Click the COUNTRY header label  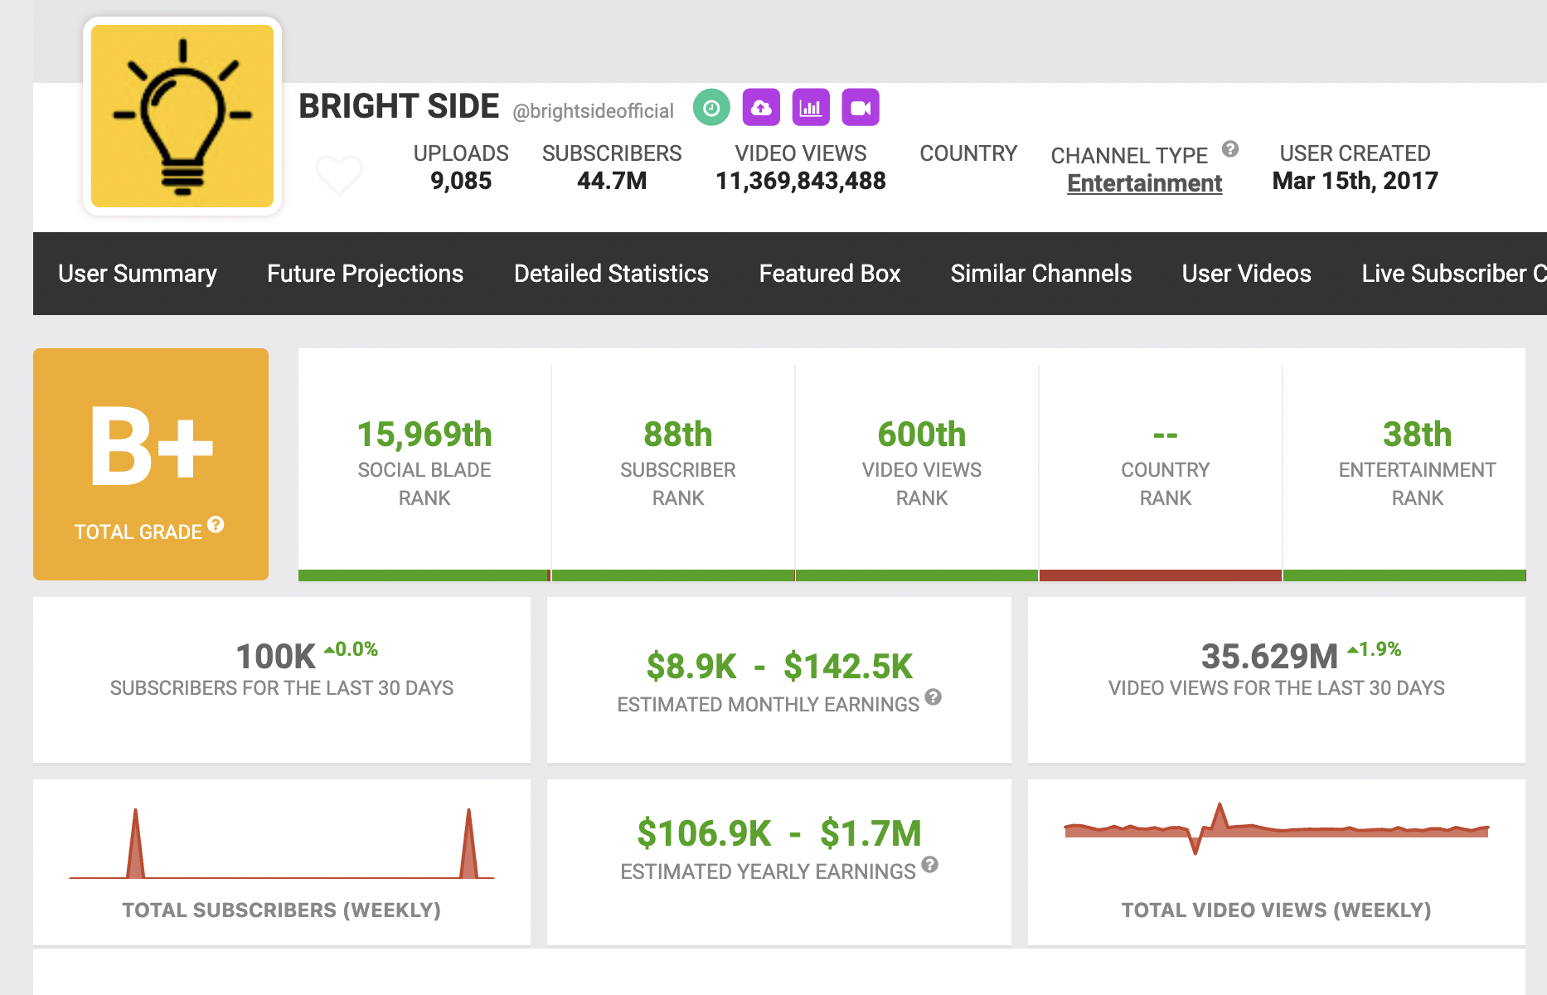coord(968,153)
